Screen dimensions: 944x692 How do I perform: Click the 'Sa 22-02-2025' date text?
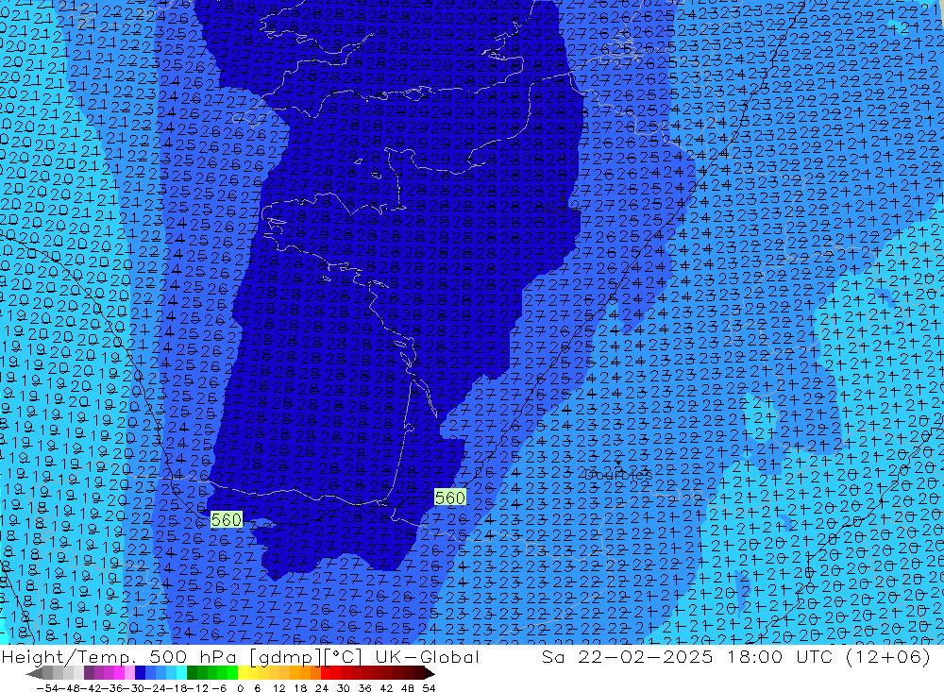[627, 657]
